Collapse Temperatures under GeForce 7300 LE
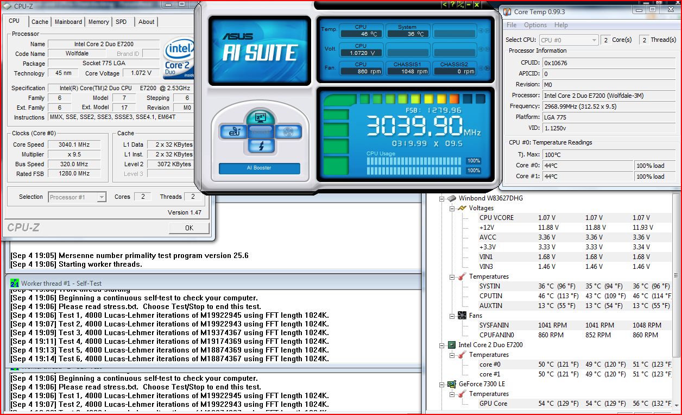The height and width of the screenshot is (415, 682). (452, 394)
